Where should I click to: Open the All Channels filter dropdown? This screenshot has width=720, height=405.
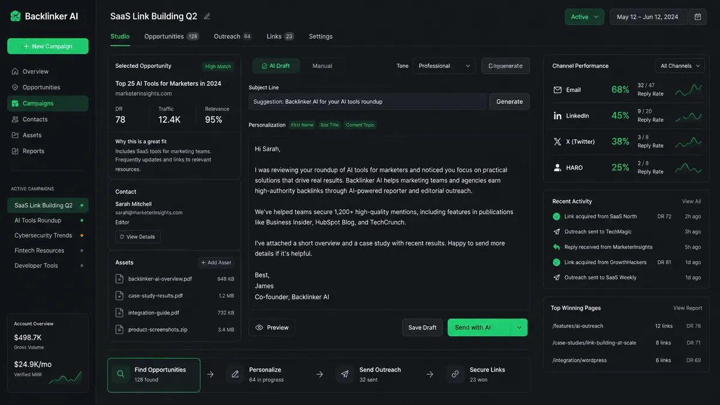(x=680, y=66)
